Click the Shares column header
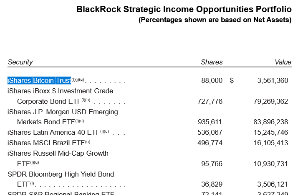293x195 pixels. [x=212, y=62]
